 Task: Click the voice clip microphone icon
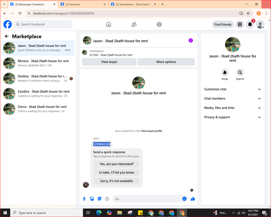click(84, 199)
